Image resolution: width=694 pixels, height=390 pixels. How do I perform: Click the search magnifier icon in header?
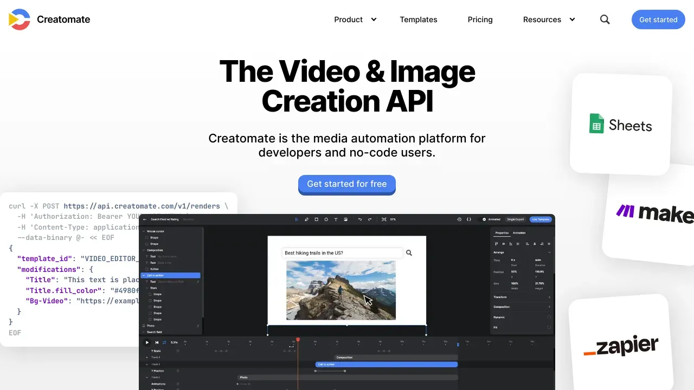[605, 19]
